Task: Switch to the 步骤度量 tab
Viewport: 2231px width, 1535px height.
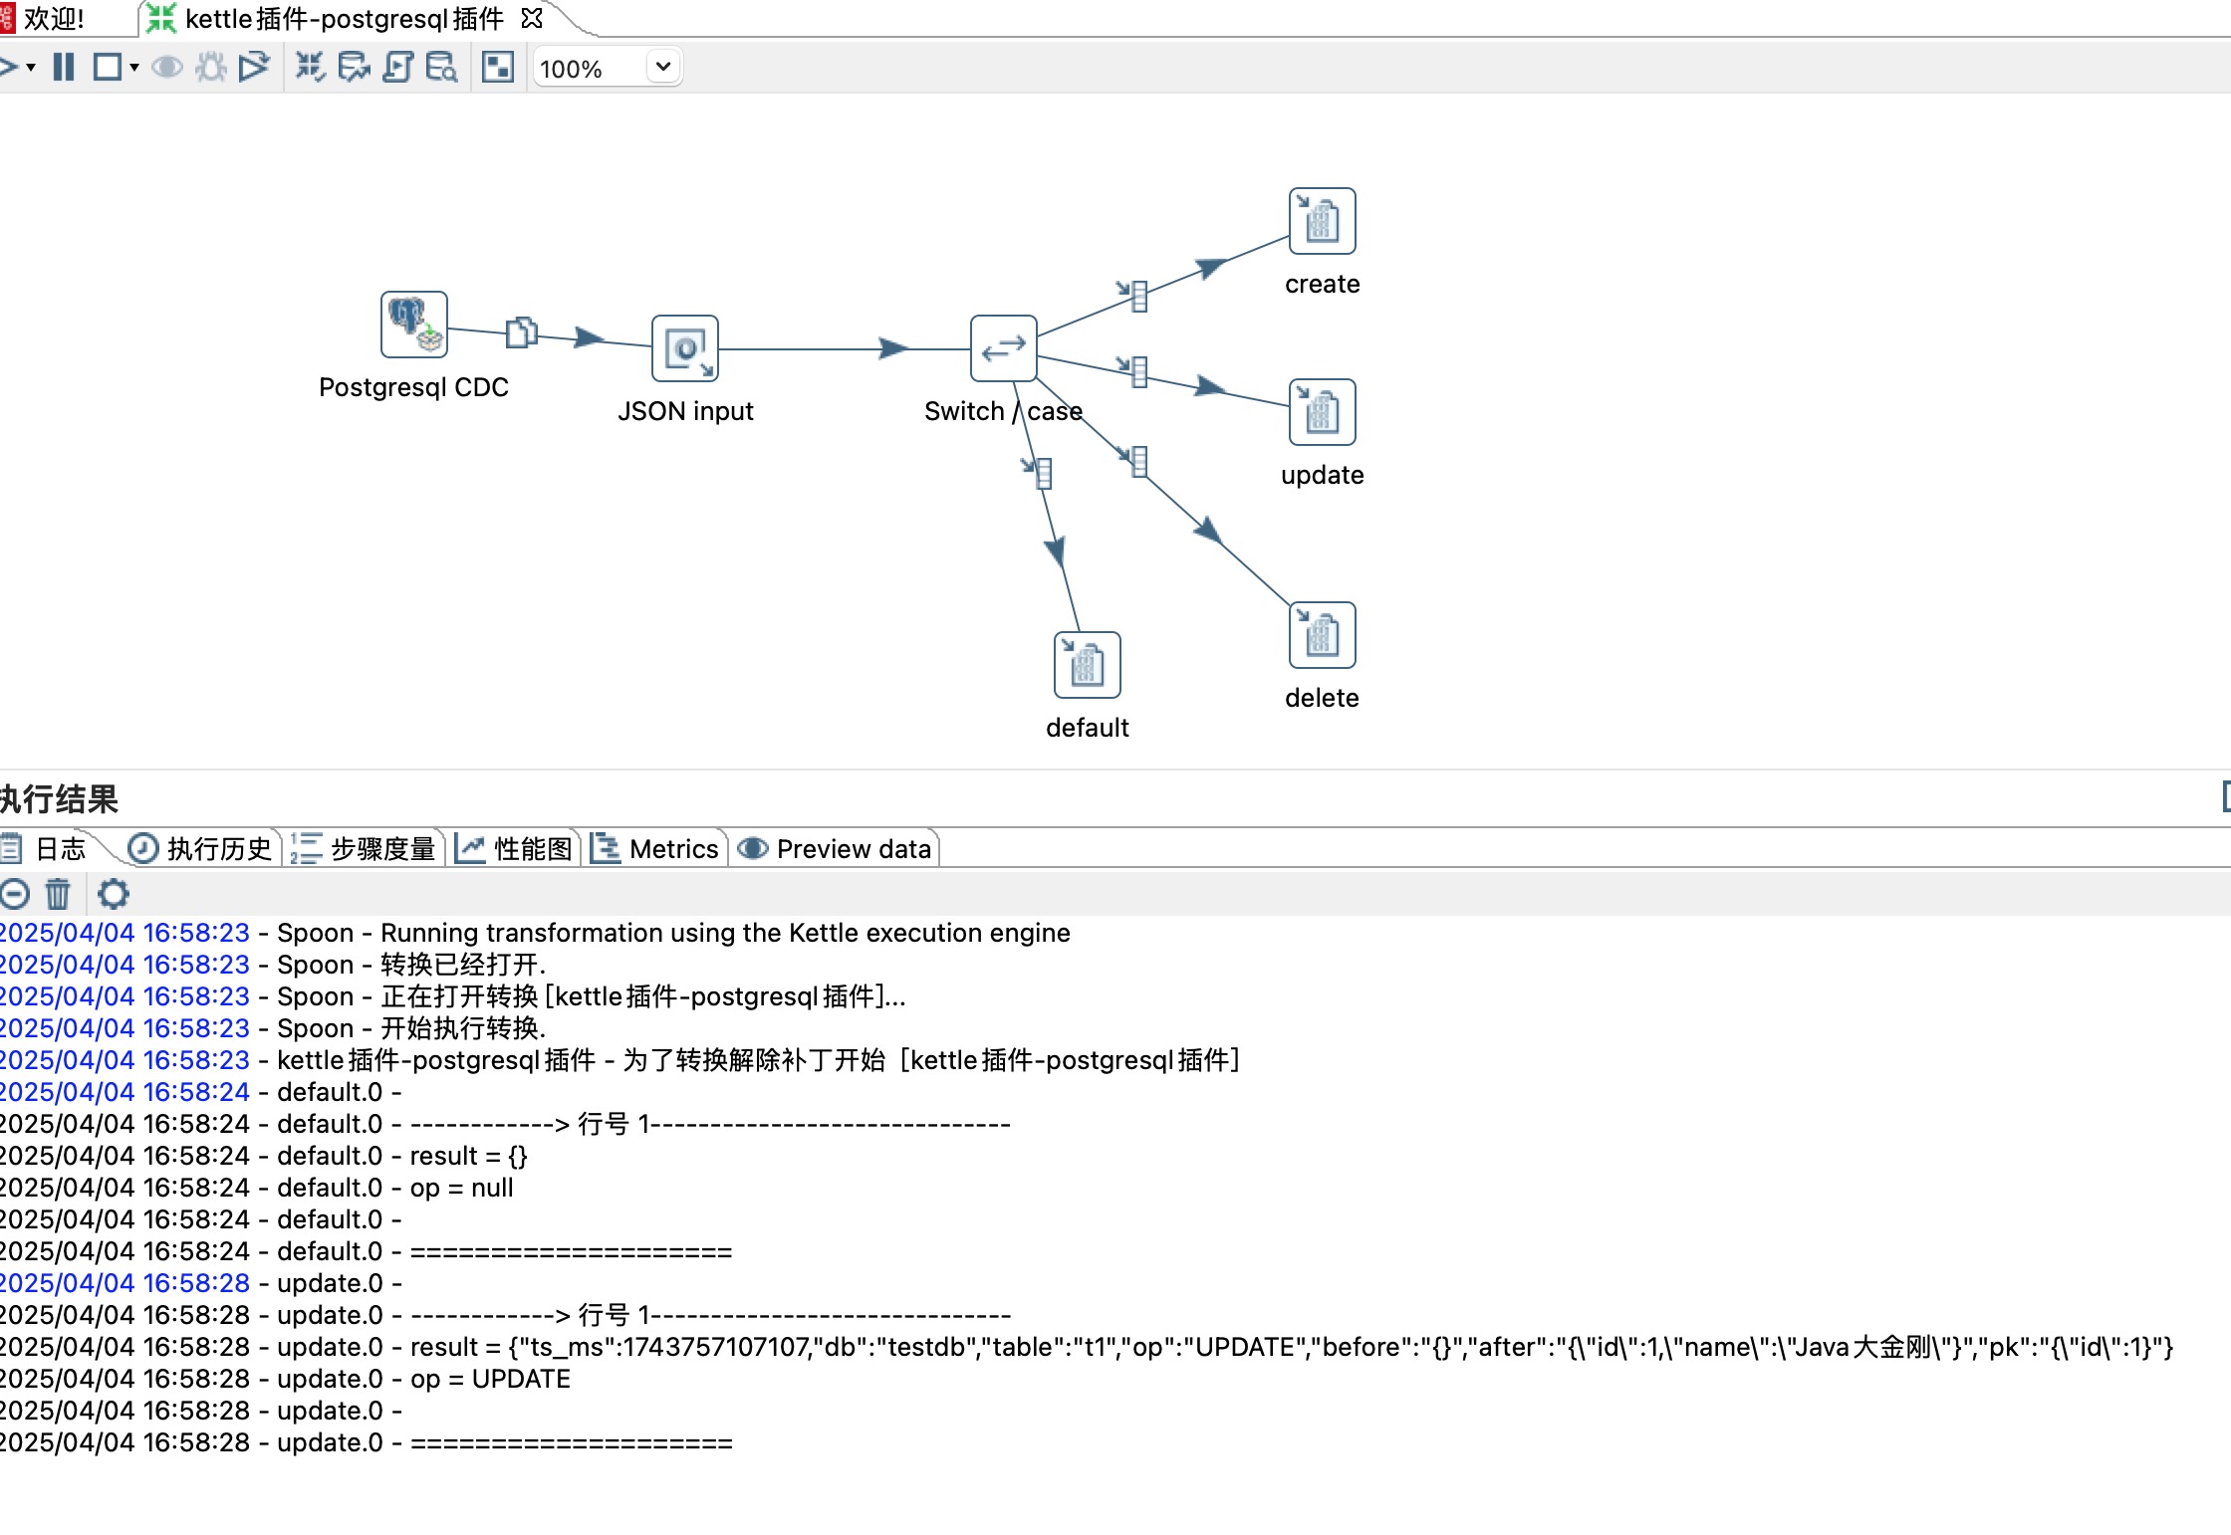Action: [x=365, y=849]
